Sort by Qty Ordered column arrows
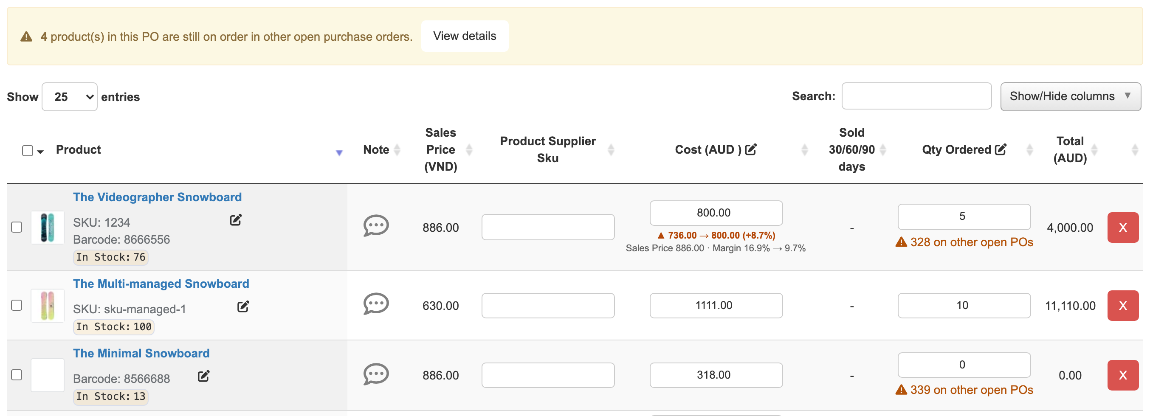Image resolution: width=1150 pixels, height=416 pixels. point(1030,149)
